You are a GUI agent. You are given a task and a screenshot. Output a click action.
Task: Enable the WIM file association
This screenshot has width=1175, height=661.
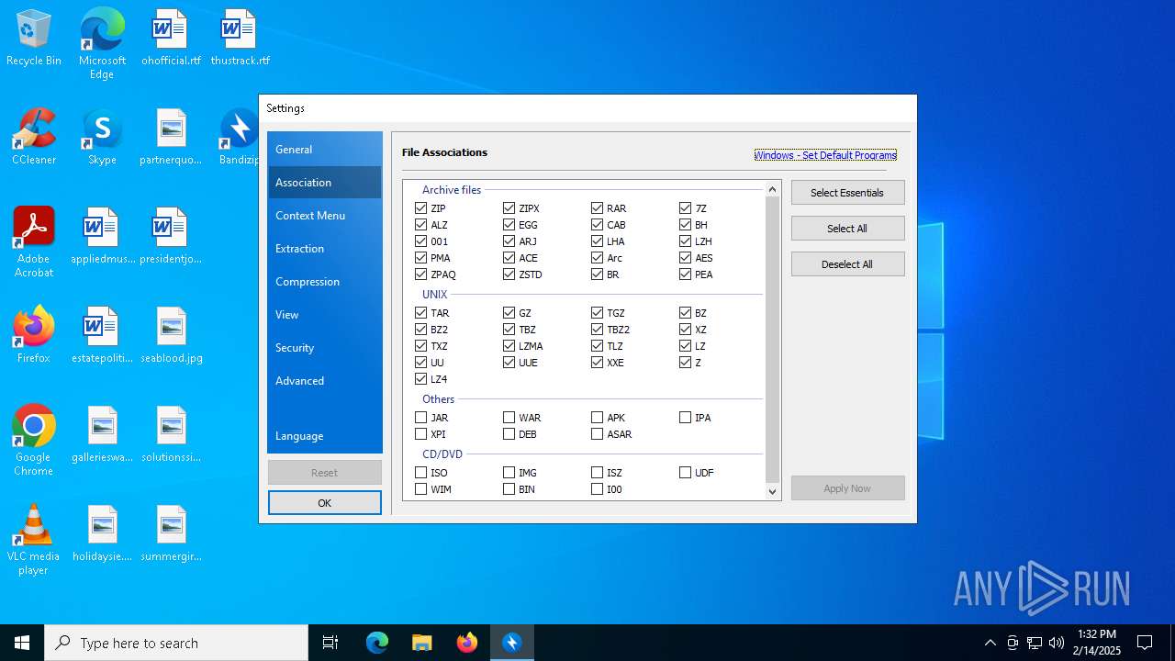pyautogui.click(x=421, y=489)
